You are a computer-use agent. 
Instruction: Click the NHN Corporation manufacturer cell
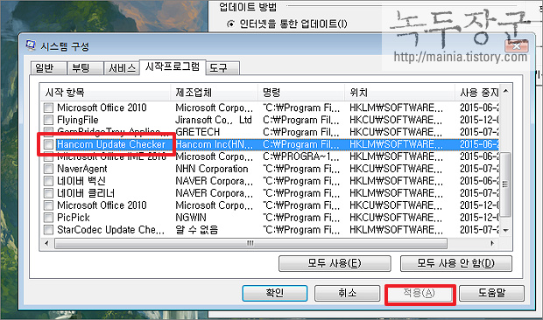pos(212,169)
